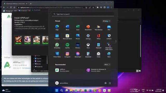This screenshot has height=93, width=166.
Task: Open Chrome extensions puzzle icon
Action: click(98, 7)
